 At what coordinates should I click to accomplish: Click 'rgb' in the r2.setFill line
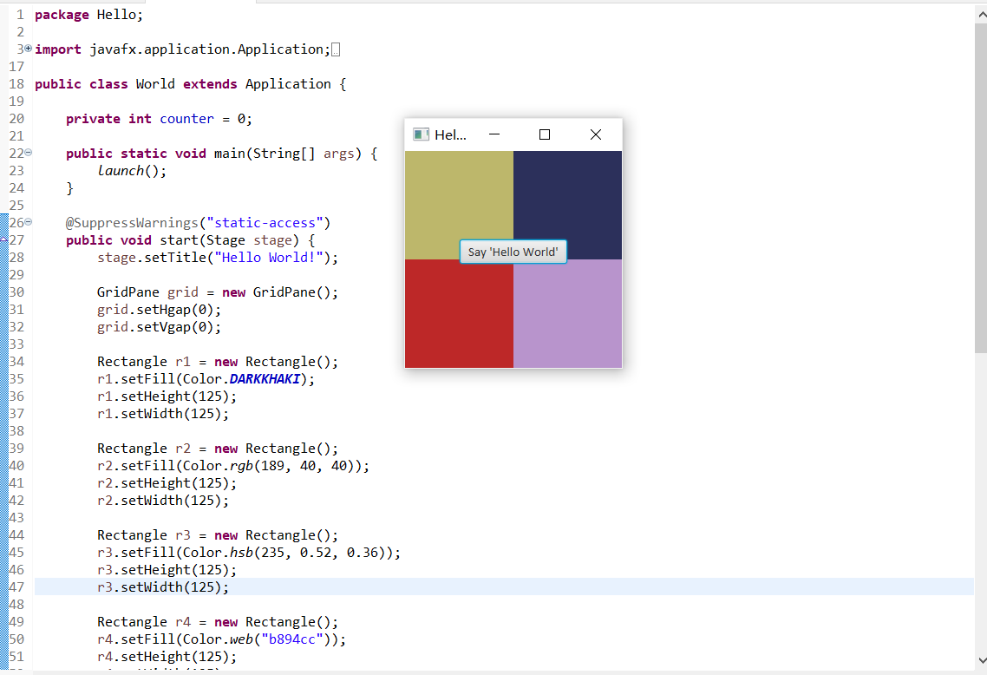(241, 466)
